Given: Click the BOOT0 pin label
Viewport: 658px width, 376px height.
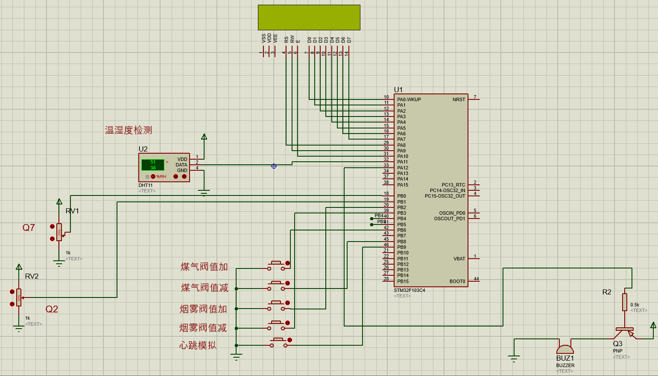Looking at the screenshot, I should pyautogui.click(x=457, y=281).
